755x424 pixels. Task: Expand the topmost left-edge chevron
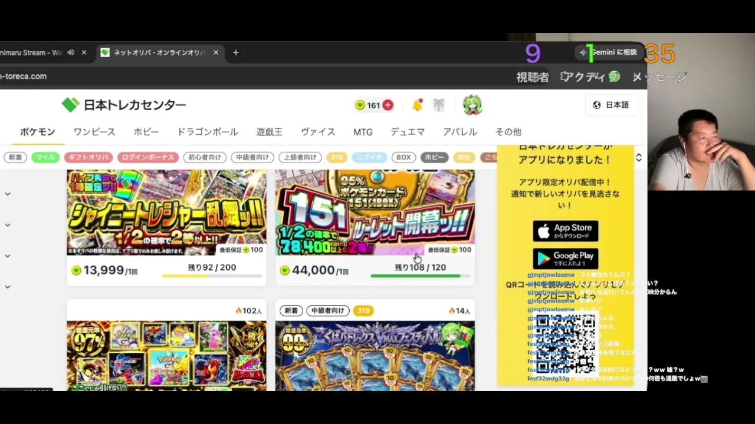[8, 194]
